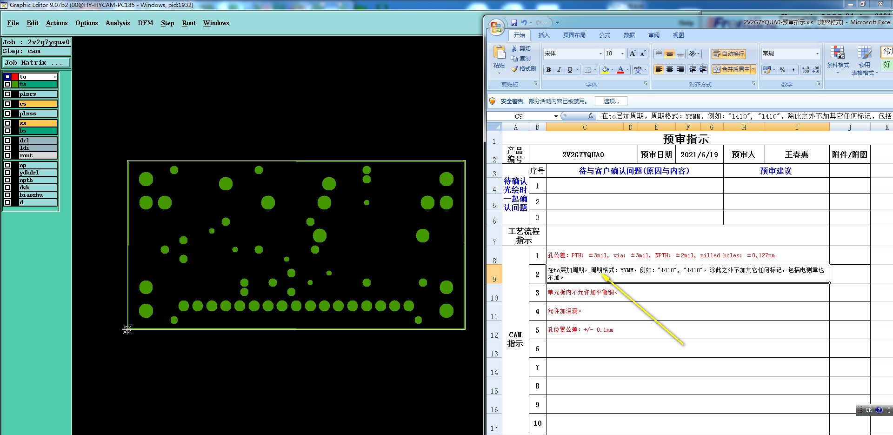Align cell text to top

coord(659,54)
